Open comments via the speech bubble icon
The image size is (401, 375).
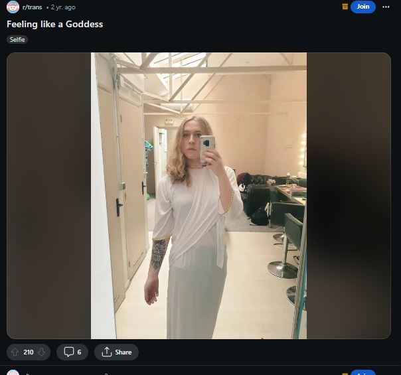pyautogui.click(x=69, y=352)
